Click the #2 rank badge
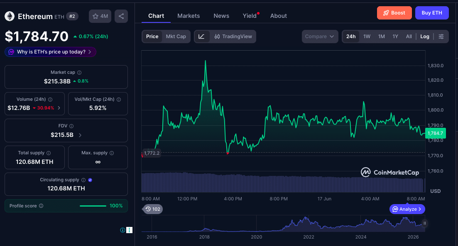This screenshot has height=246, width=458. tap(72, 16)
